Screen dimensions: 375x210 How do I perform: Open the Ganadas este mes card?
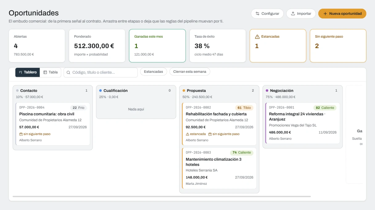pos(157,46)
